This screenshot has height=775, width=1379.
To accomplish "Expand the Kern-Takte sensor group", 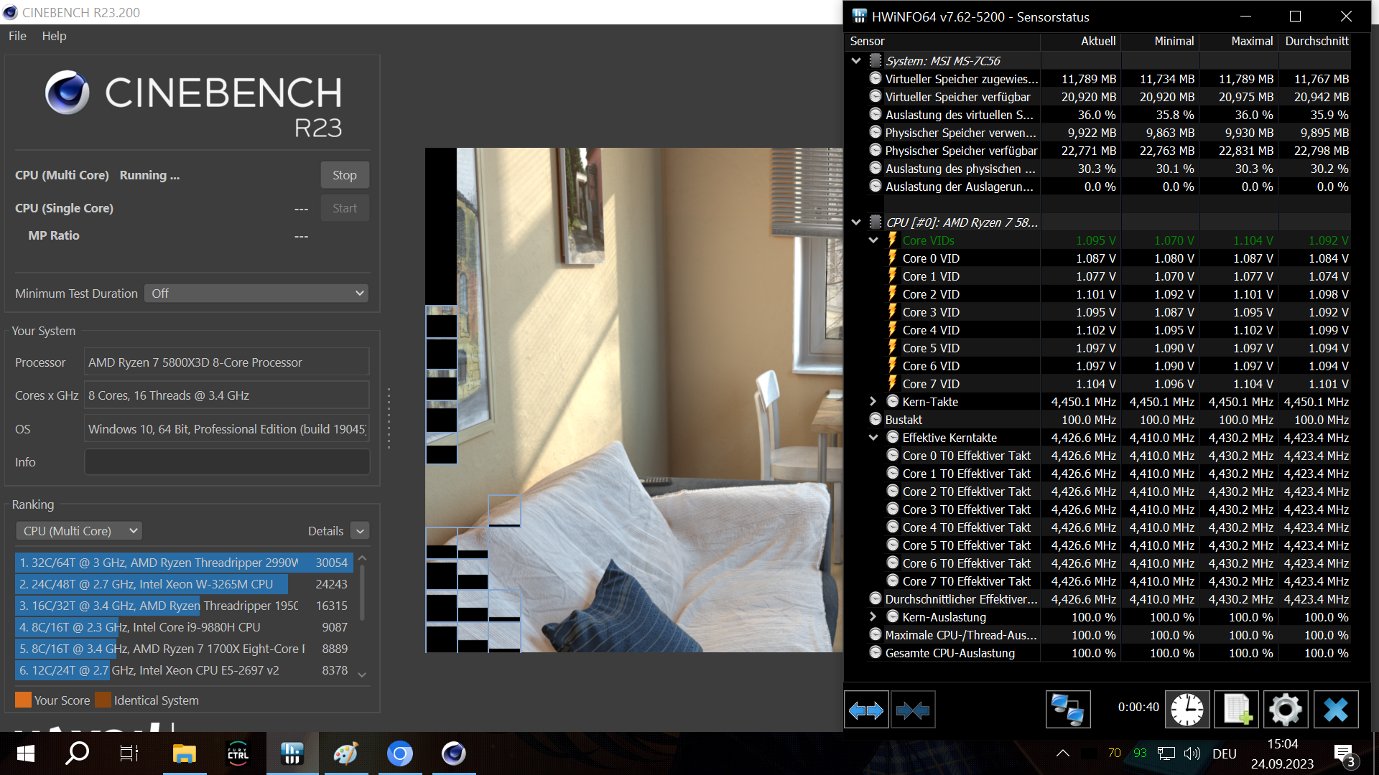I will coord(873,402).
